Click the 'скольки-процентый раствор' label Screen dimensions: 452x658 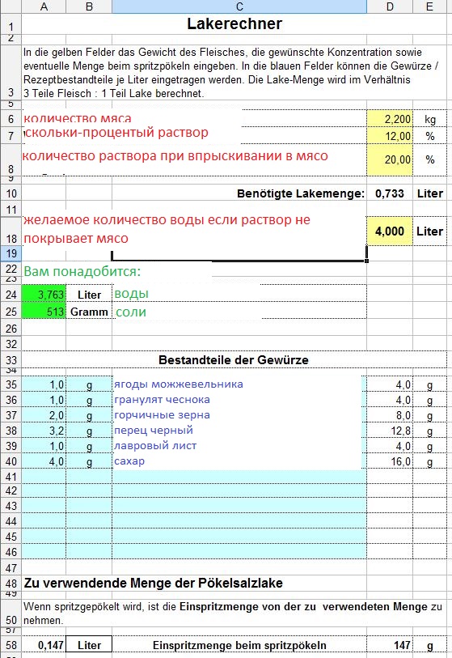(116, 133)
